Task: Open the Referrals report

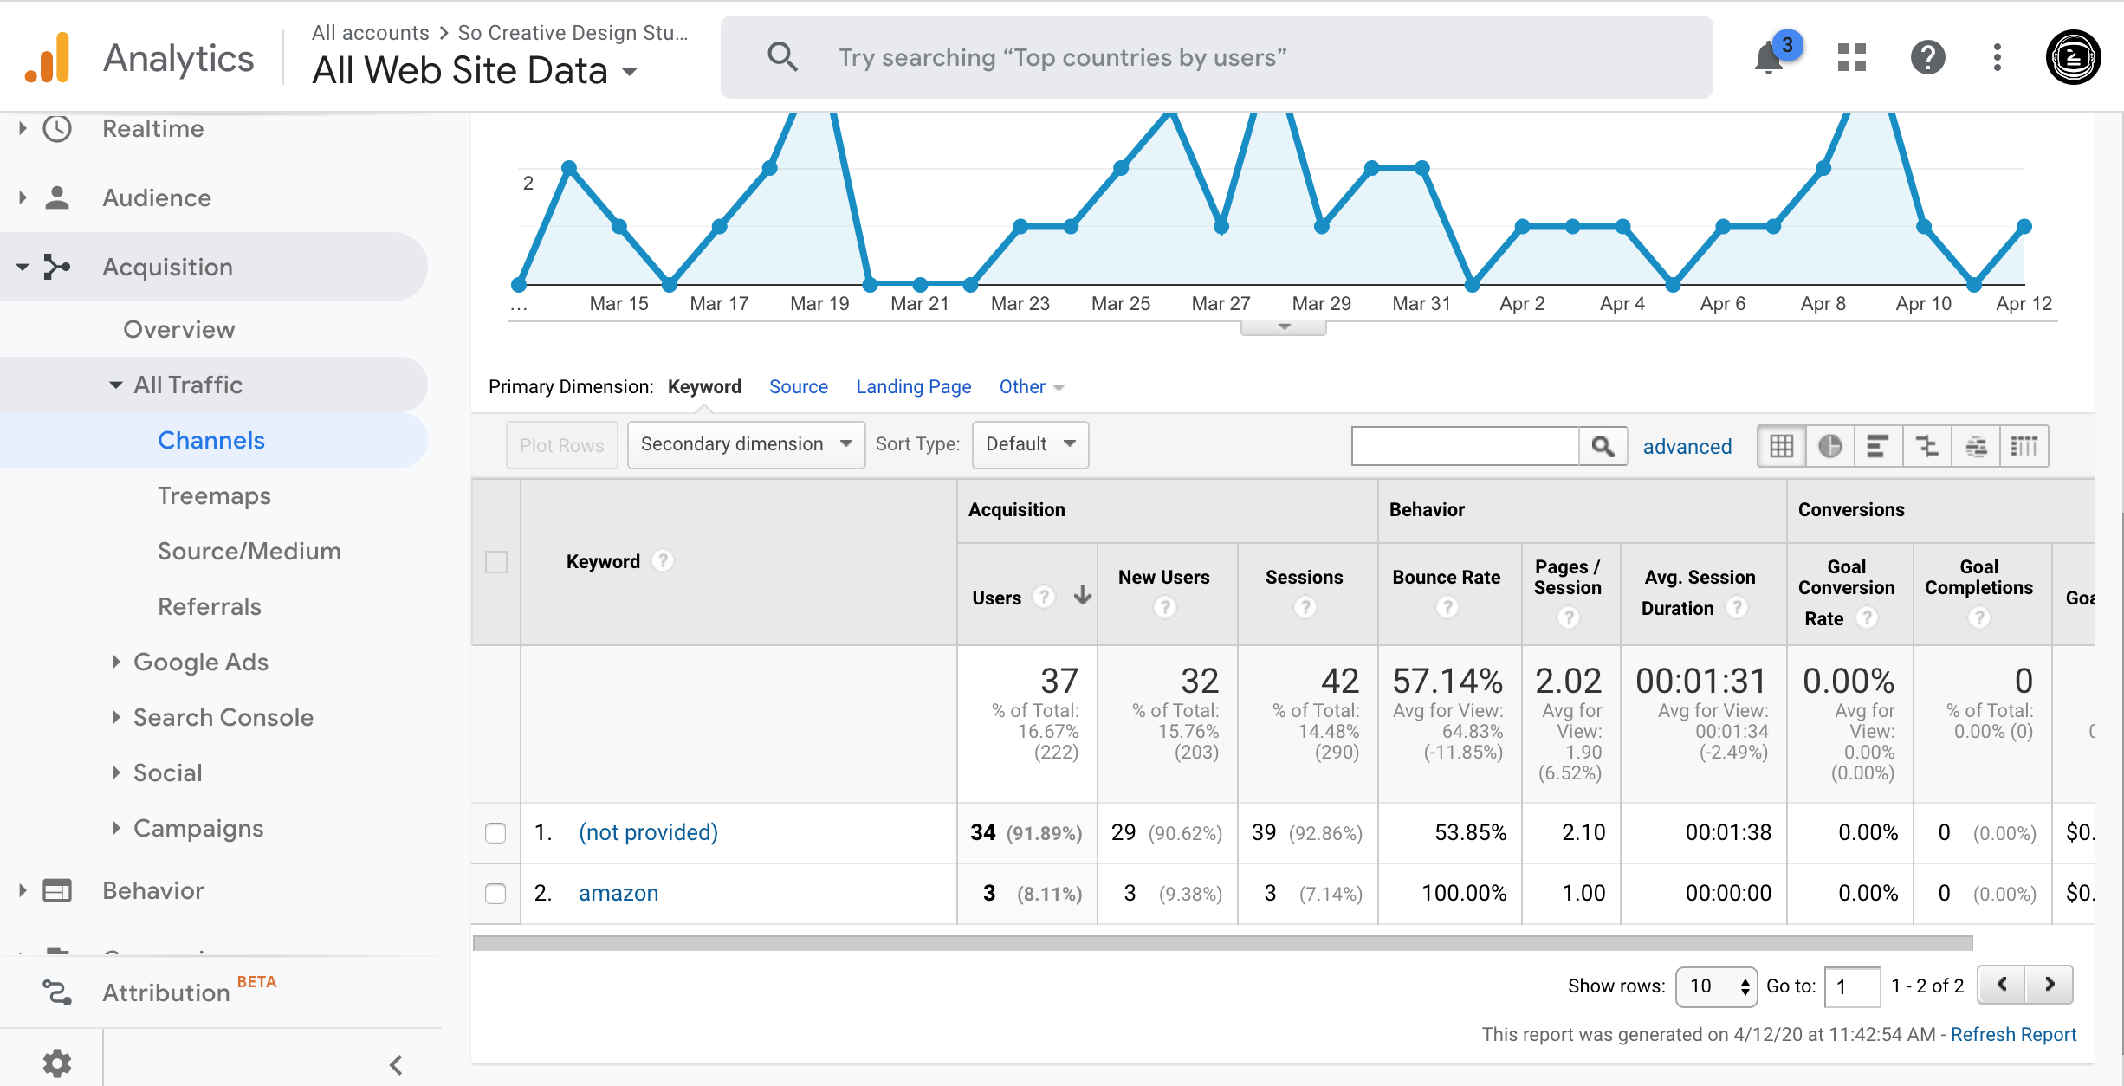Action: click(x=210, y=607)
